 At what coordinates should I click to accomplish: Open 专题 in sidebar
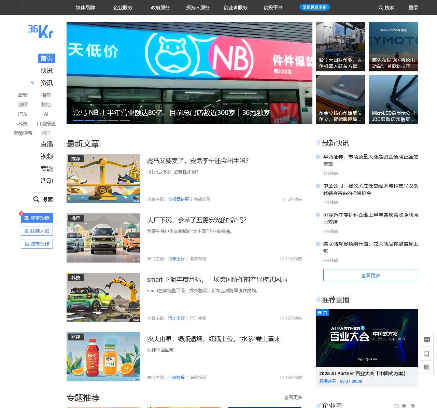point(47,169)
